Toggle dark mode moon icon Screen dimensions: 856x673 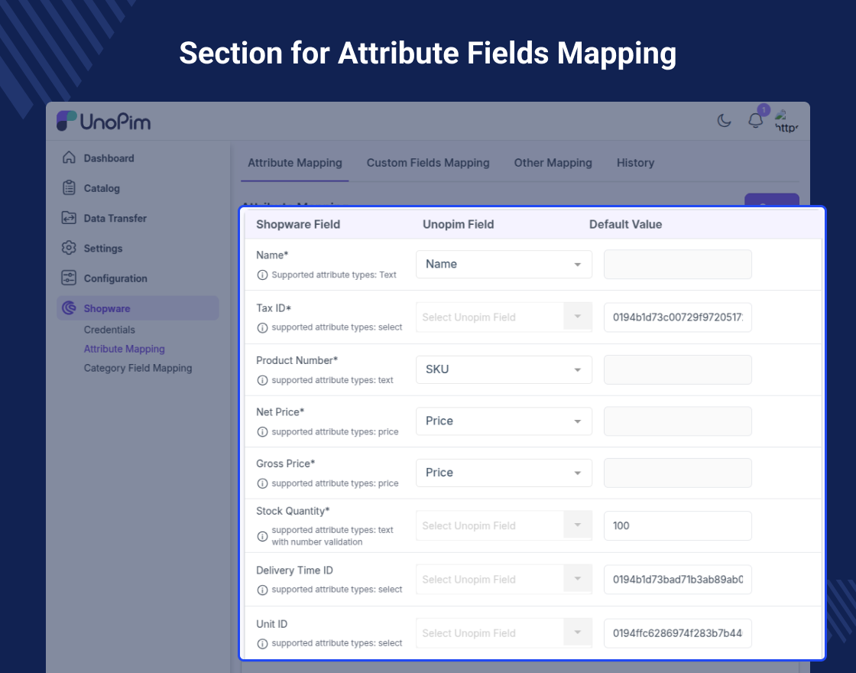click(724, 120)
